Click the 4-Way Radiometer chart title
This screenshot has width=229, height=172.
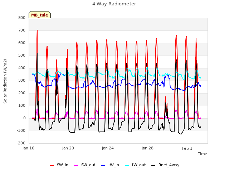(114, 4)
